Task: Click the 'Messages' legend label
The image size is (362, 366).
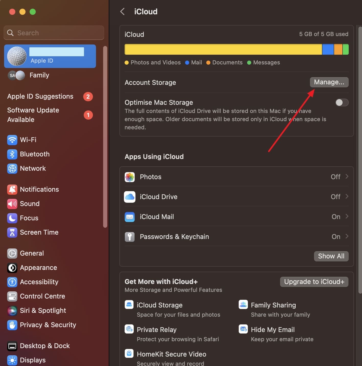Action: (x=267, y=63)
